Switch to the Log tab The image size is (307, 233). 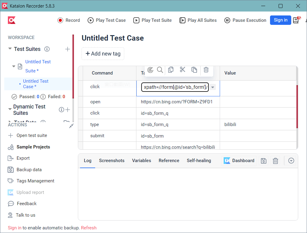(x=88, y=161)
